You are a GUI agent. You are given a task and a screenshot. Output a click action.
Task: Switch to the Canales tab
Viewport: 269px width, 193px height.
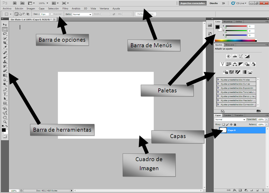[x=227, y=115]
